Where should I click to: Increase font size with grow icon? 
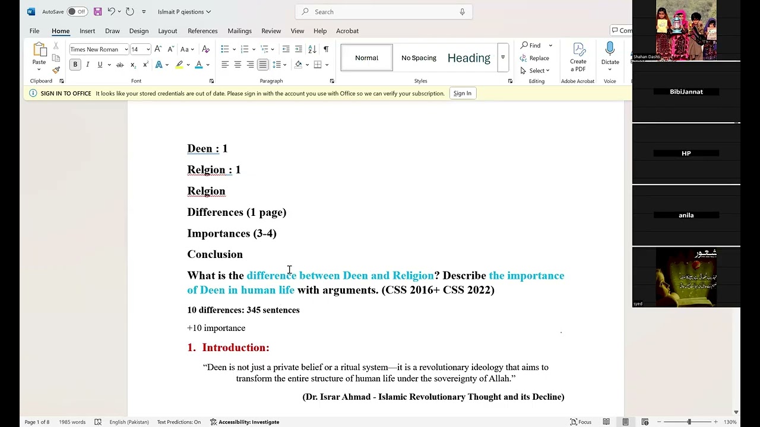[158, 49]
